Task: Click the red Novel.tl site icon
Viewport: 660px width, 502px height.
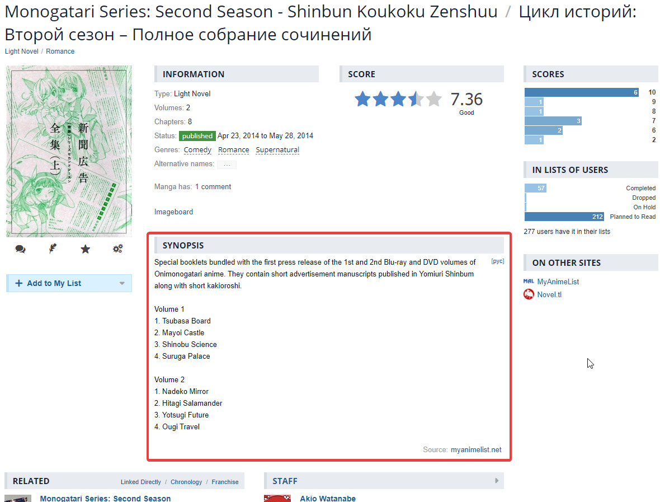Action: (x=529, y=294)
